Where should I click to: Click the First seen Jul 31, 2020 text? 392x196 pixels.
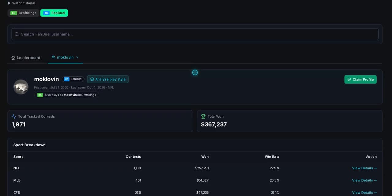coord(51,87)
